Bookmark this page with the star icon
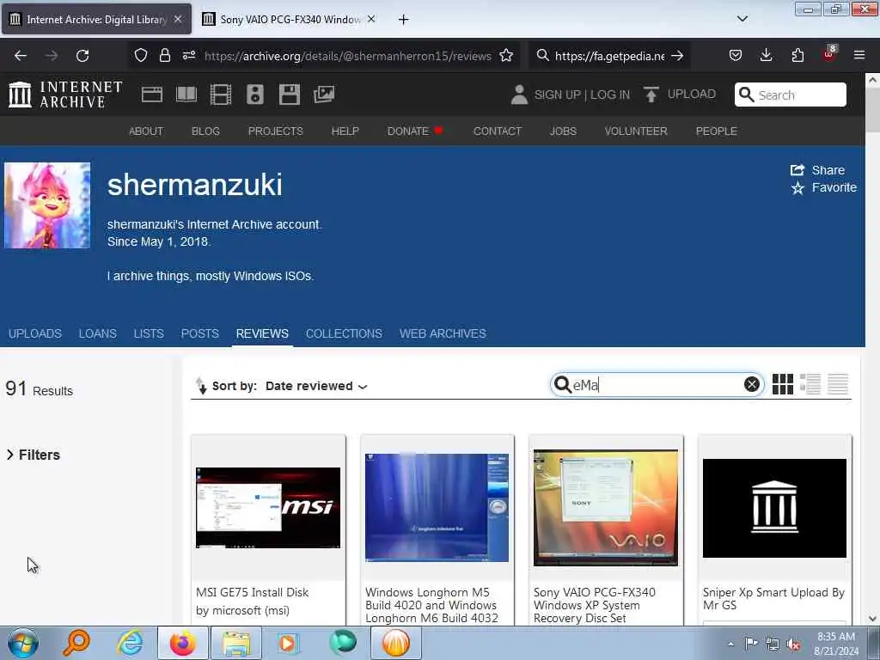The width and height of the screenshot is (880, 660). (x=506, y=56)
